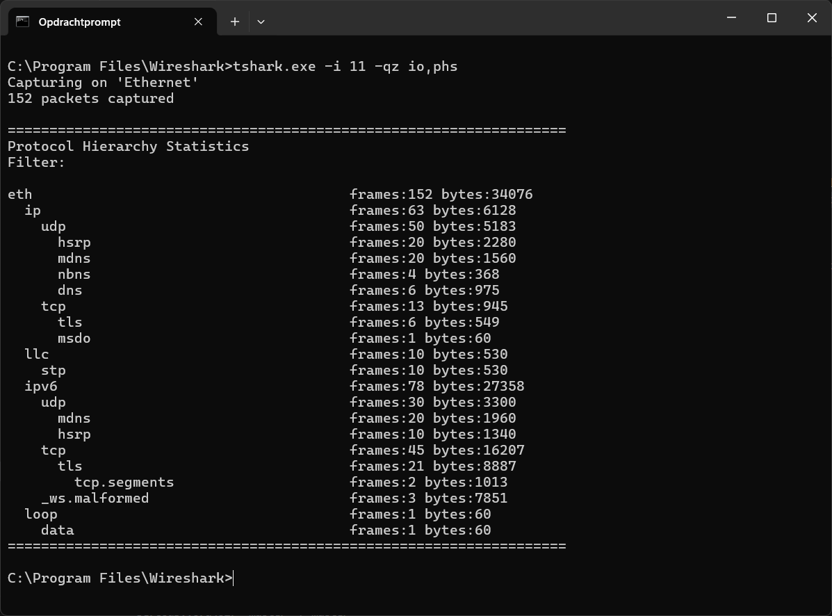Viewport: 832px width, 616px height.
Task: Click the Command Prompt icon in the tab
Action: pos(22,22)
